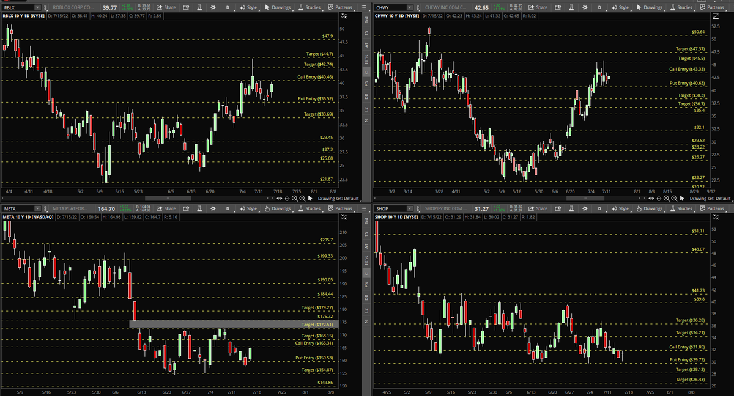734x396 pixels.
Task: Click the symbol link chain icon beside RBLX
Action: 46,7
